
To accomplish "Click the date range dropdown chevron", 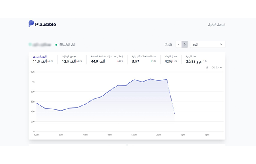I will coord(221,44).
